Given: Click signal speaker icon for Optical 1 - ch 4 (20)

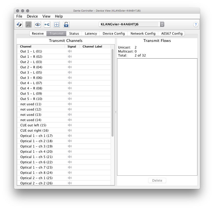Looking at the screenshot, I should [70, 151].
